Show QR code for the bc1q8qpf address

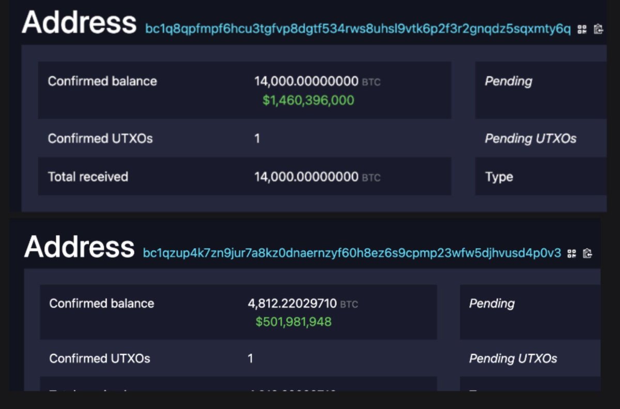(582, 29)
